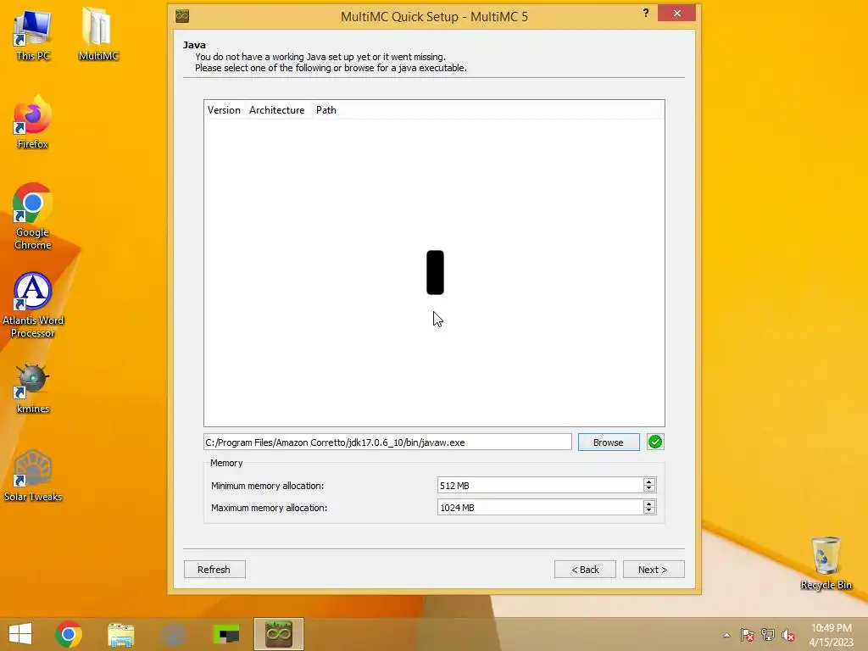Click the muted volume tray icon
Image resolution: width=868 pixels, height=651 pixels.
pyautogui.click(x=788, y=635)
